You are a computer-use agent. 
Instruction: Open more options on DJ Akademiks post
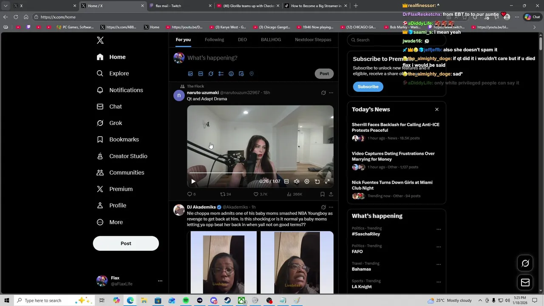coord(331,207)
